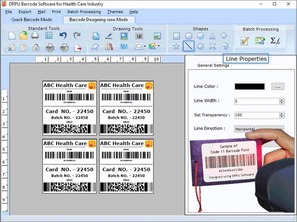Open the Batch Processing menu
The height and width of the screenshot is (222, 297).
point(84,11)
